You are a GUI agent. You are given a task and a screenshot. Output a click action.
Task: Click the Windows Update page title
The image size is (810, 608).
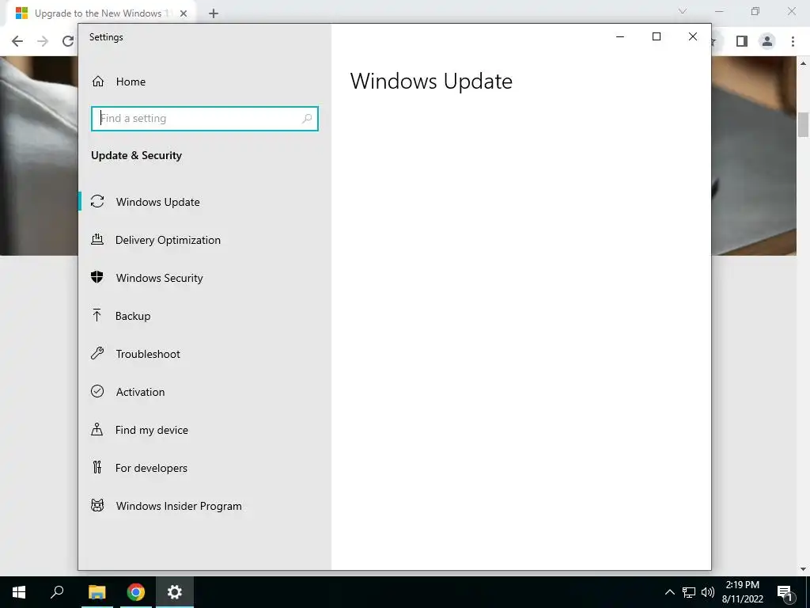(x=431, y=82)
